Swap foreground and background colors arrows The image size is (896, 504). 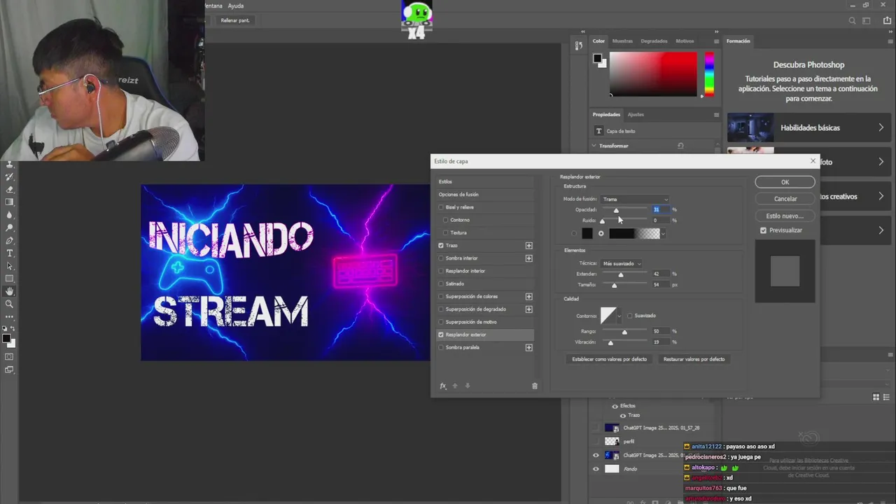click(x=13, y=328)
